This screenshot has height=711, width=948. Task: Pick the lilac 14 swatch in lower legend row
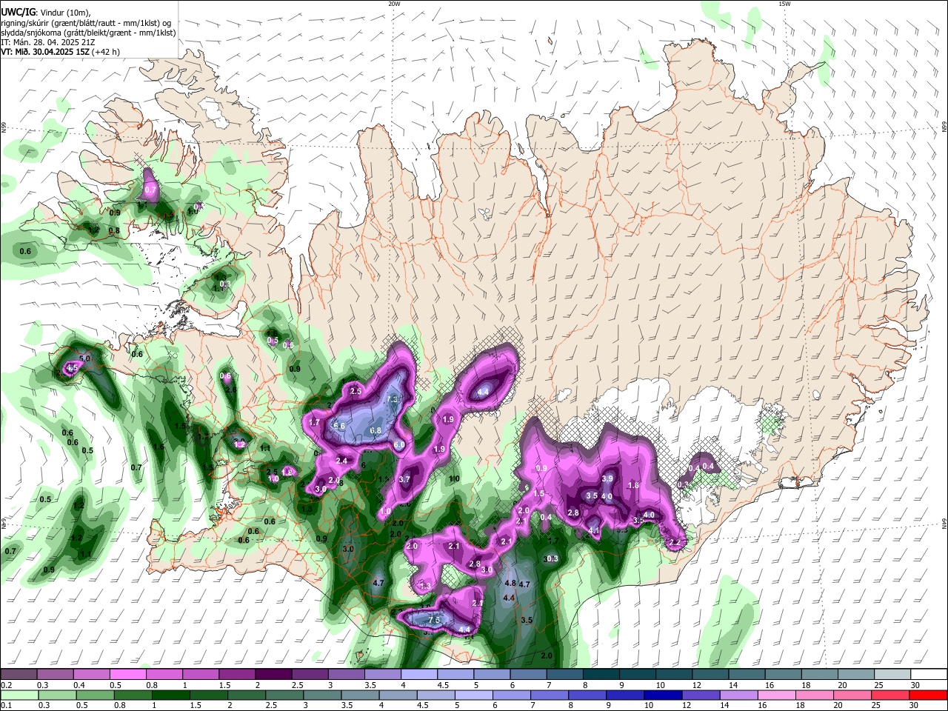point(738,695)
